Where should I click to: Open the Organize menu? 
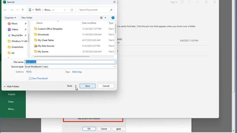[10, 18]
